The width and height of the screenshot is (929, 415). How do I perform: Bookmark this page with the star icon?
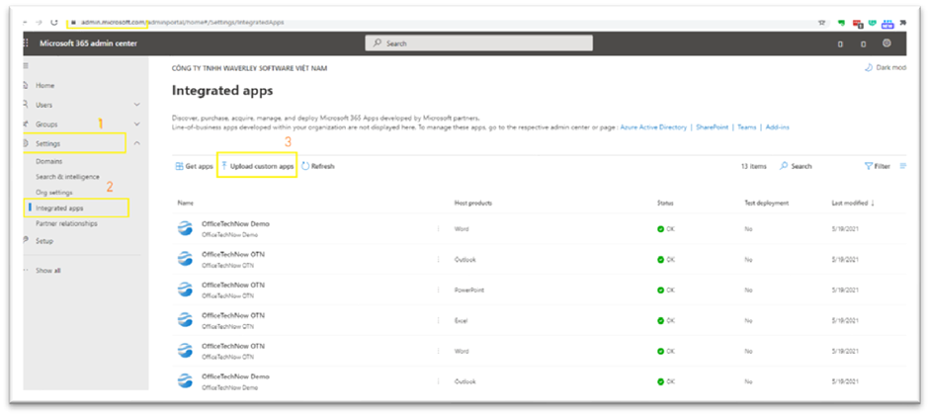click(x=821, y=23)
